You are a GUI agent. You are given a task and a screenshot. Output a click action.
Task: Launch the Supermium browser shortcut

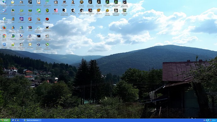[13, 36]
